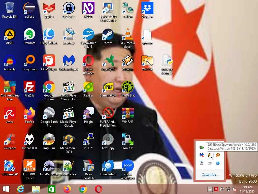Viewport: 258px width, 194px height.
Task: Select the CDBurnerXP desktop icon
Action: 10,168
